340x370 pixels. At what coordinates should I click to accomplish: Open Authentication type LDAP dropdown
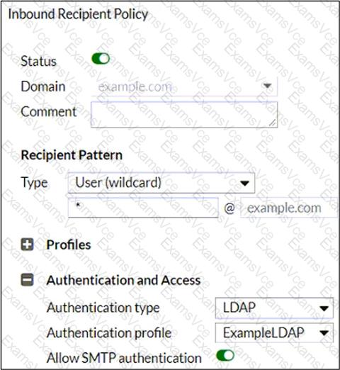click(x=274, y=308)
